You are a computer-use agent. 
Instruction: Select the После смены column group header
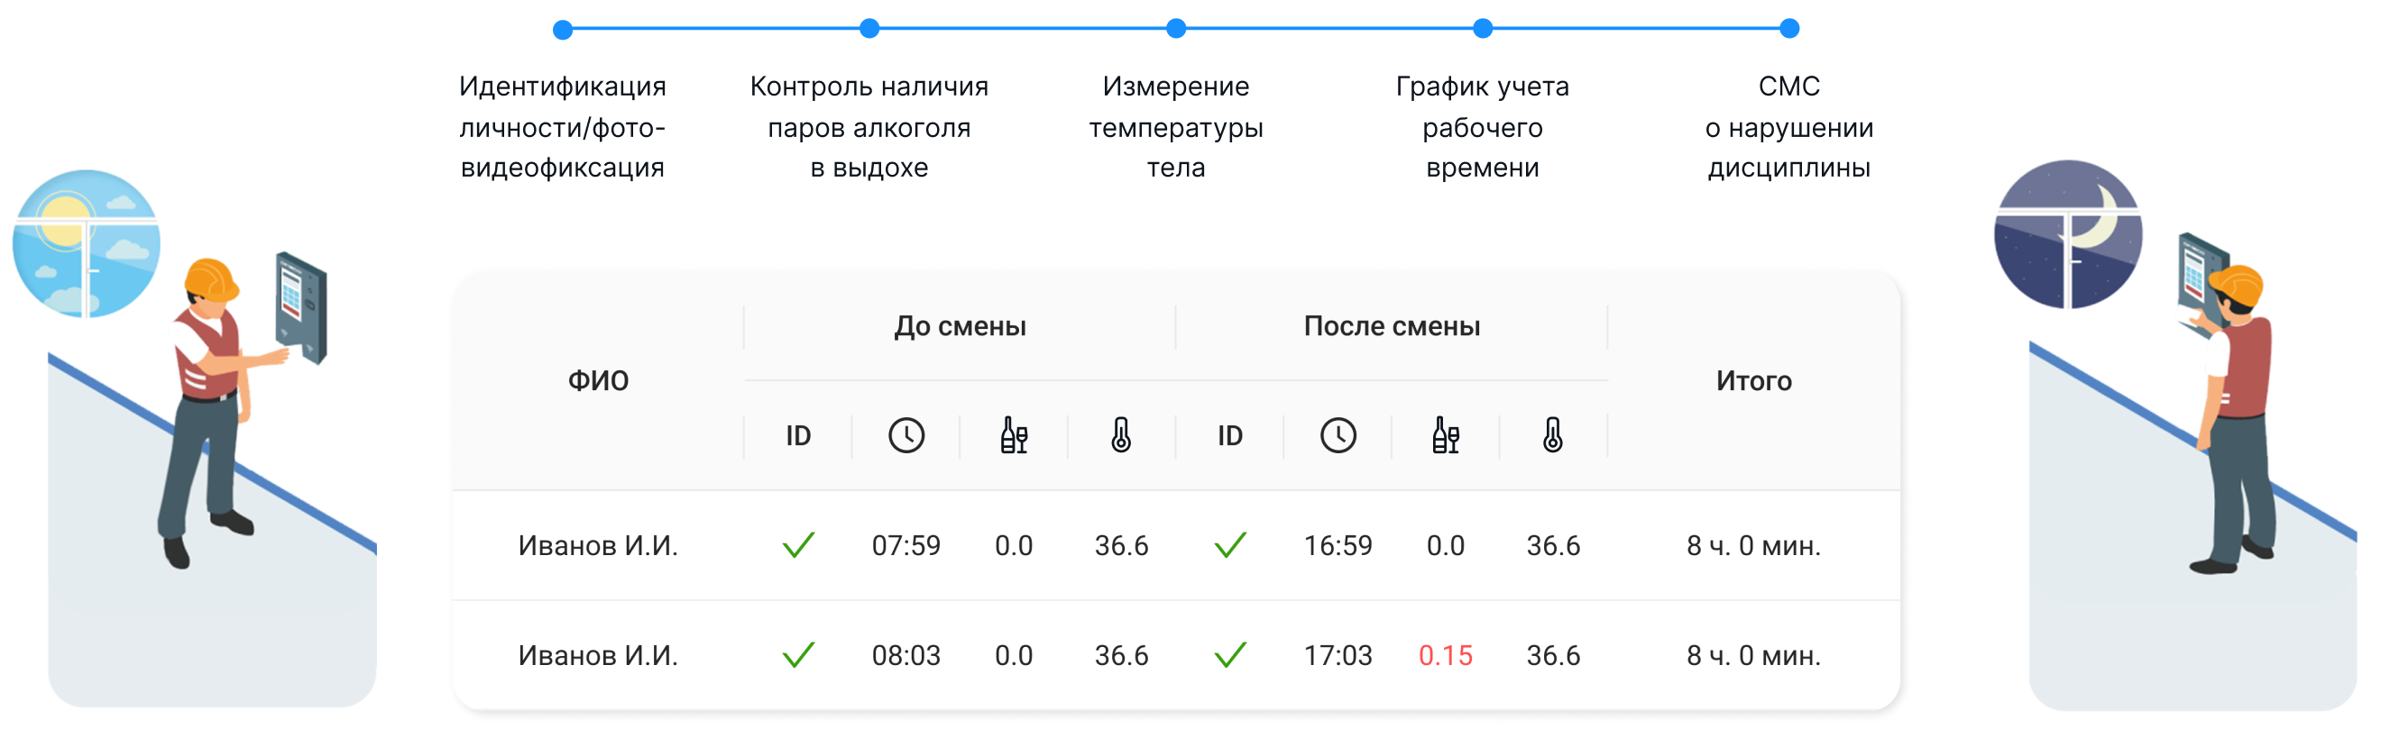tap(1391, 326)
